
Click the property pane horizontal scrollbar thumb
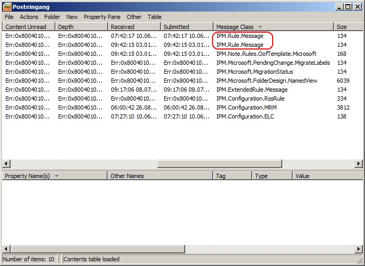coord(98,249)
